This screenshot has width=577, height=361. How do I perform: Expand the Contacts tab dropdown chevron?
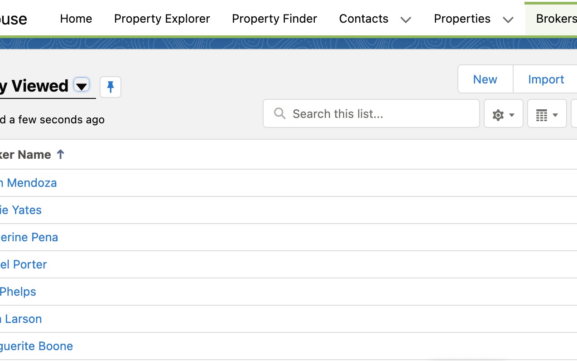(x=406, y=20)
